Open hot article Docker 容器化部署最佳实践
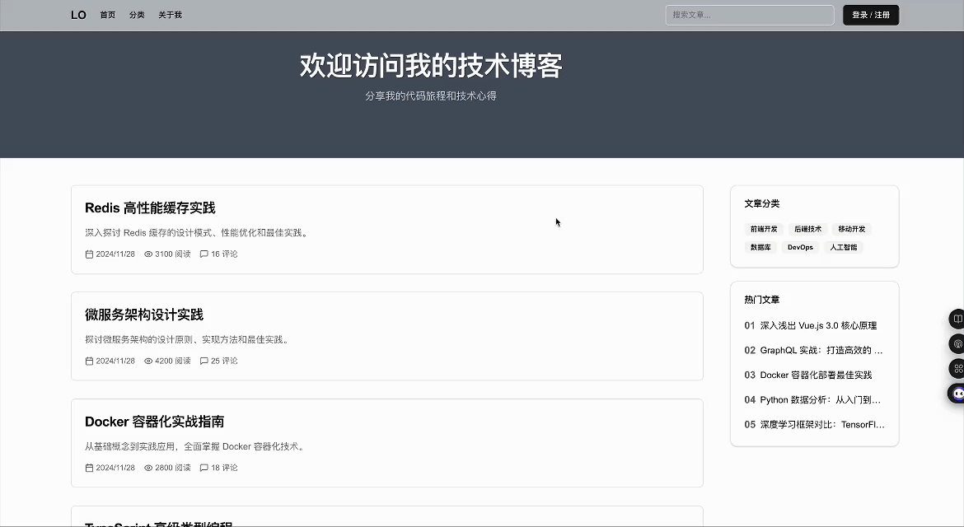The height and width of the screenshot is (527, 964). (x=816, y=375)
